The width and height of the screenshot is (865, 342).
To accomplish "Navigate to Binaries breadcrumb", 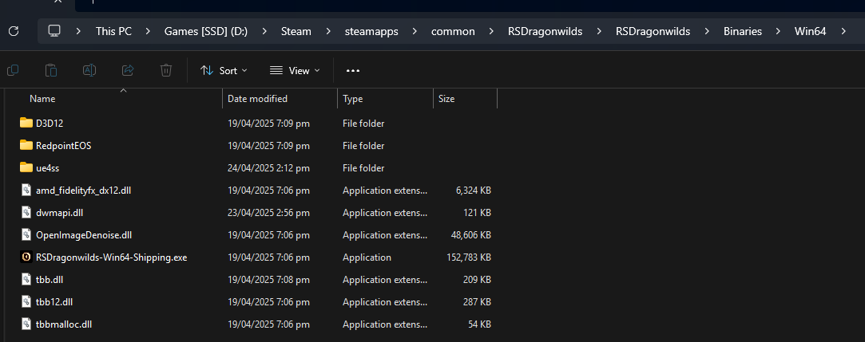I will [743, 31].
